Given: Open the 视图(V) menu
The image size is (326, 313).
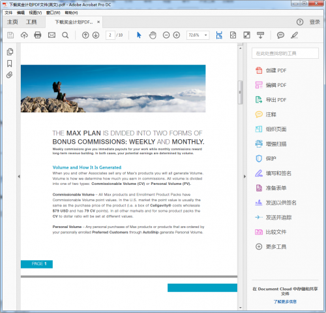Looking at the screenshot, I should [x=35, y=12].
